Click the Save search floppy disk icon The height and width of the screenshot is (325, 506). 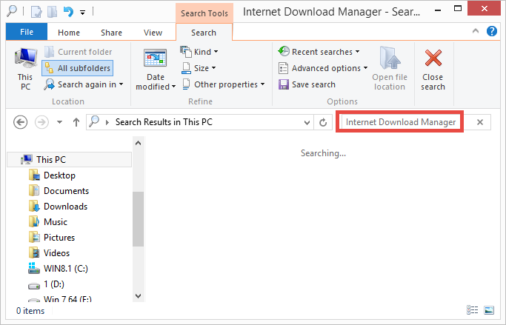coord(283,84)
